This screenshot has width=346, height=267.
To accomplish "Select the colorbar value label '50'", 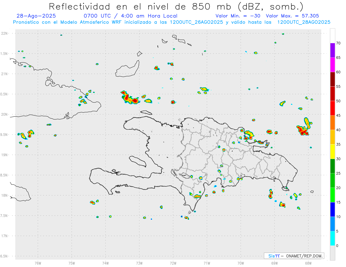I will click(338, 101).
